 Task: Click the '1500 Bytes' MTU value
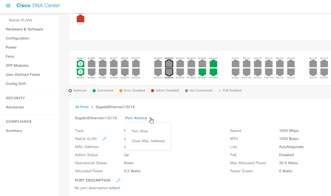(289, 139)
